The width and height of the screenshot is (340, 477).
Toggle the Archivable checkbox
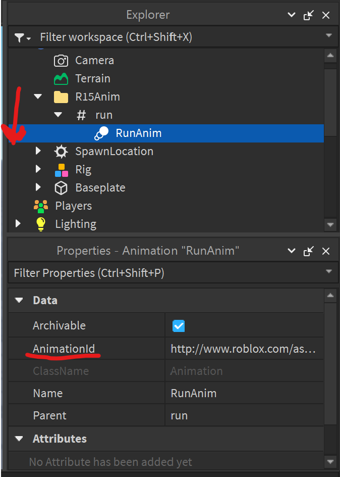tap(178, 326)
